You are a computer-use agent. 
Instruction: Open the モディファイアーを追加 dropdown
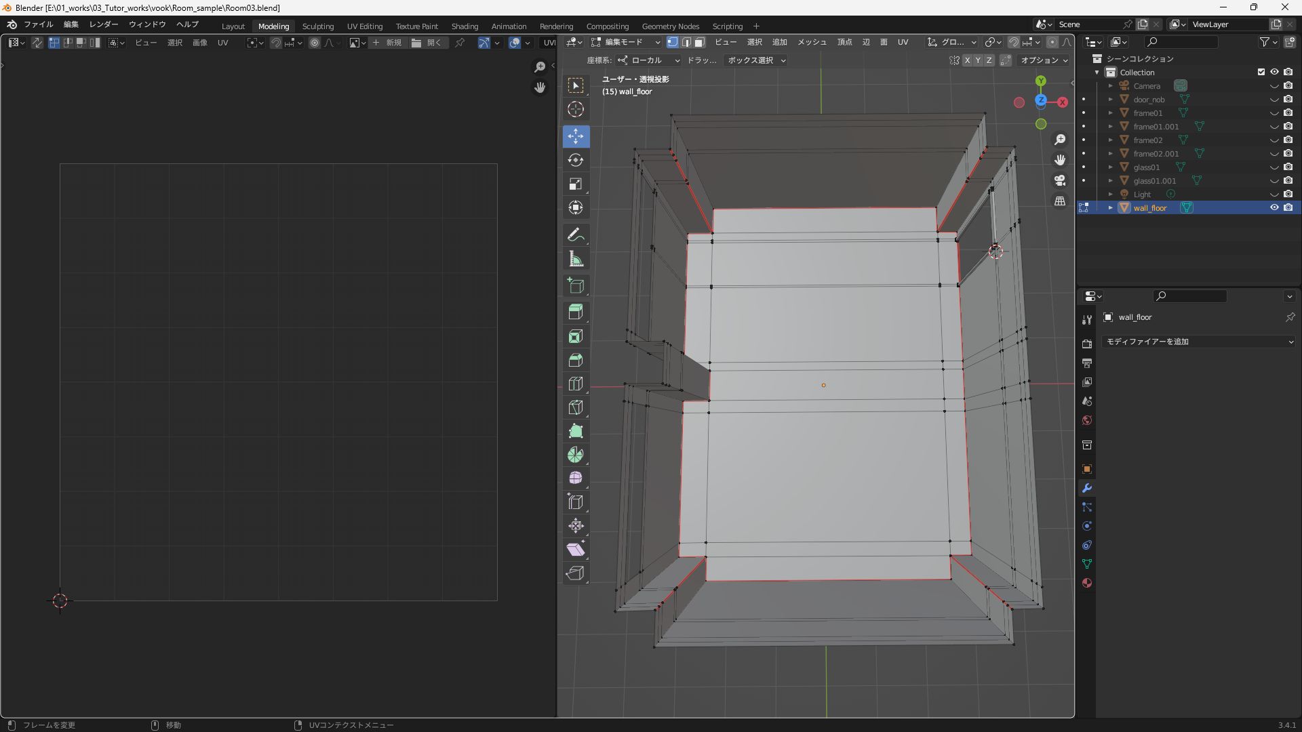1198,342
